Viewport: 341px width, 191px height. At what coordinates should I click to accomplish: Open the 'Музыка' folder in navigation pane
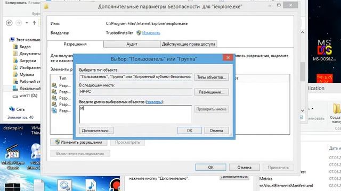(x=23, y=74)
